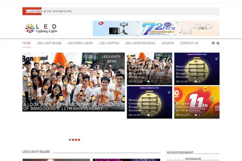Viewport: 242px width, 161px height.
Task: Click the LED Lights News category label
Action: tap(111, 59)
